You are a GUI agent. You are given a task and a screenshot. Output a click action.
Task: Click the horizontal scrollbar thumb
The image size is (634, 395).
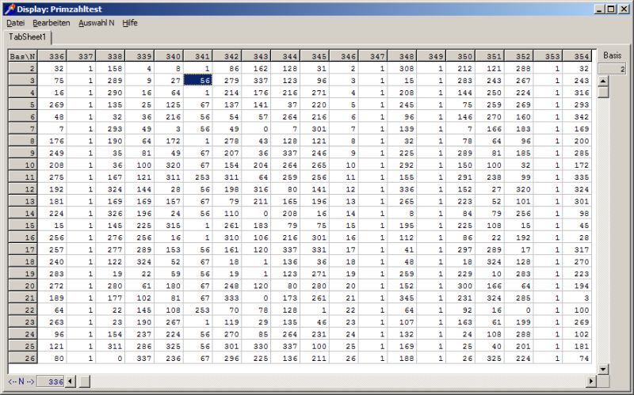(85, 382)
